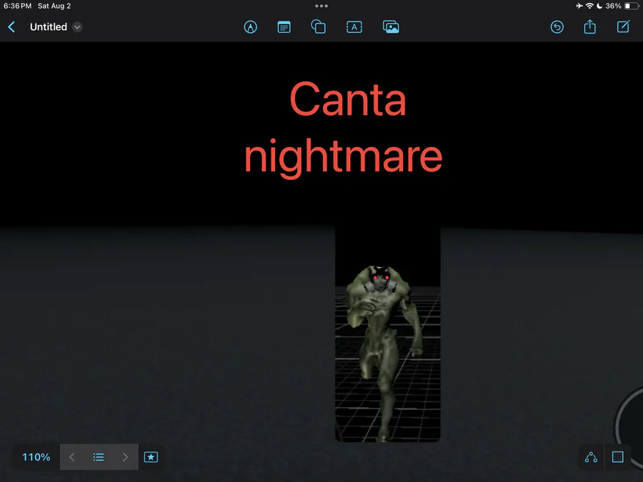Open the shapes library

[x=318, y=27]
